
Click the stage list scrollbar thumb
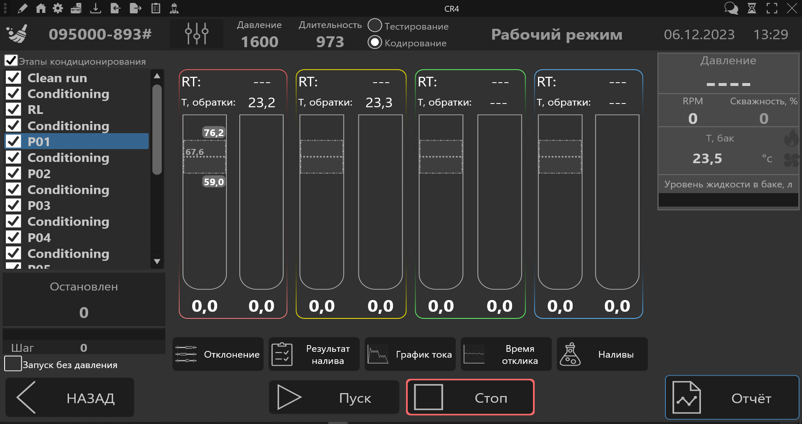point(157,129)
